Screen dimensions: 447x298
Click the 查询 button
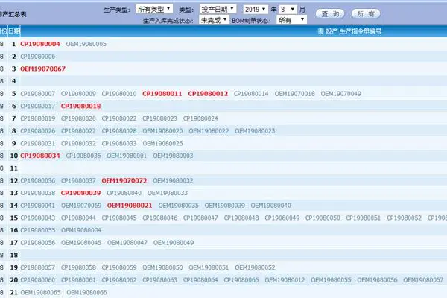(x=330, y=13)
